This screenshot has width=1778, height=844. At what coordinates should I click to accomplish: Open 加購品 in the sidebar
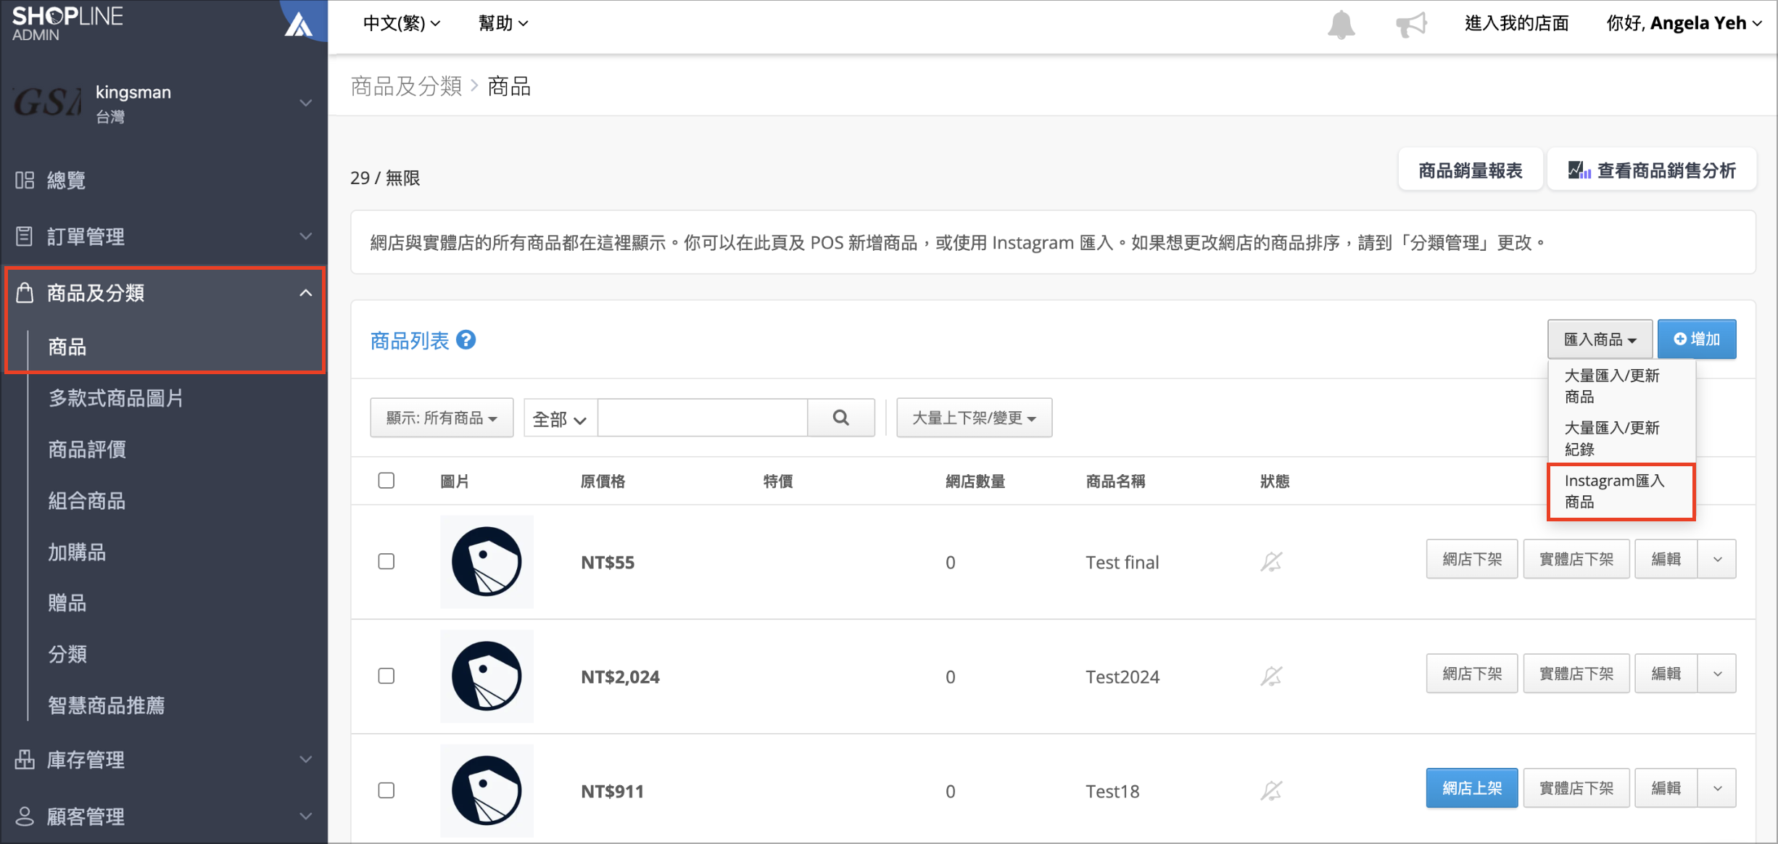pyautogui.click(x=77, y=553)
